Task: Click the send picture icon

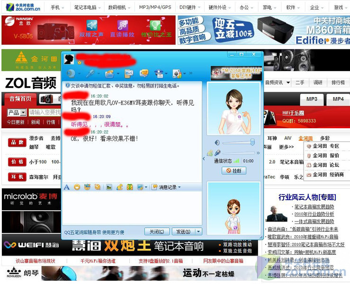Action: click(109, 187)
